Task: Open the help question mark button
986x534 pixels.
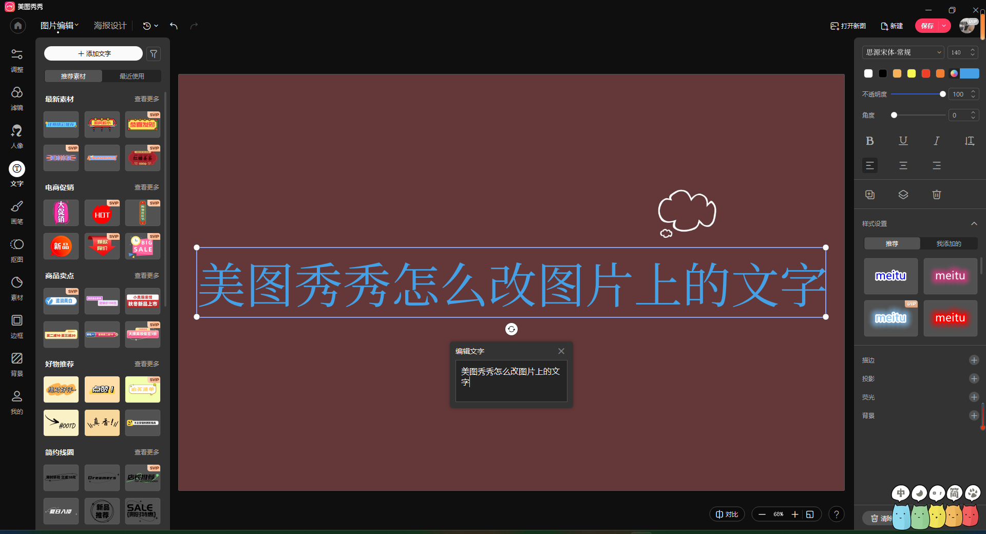Action: point(837,514)
